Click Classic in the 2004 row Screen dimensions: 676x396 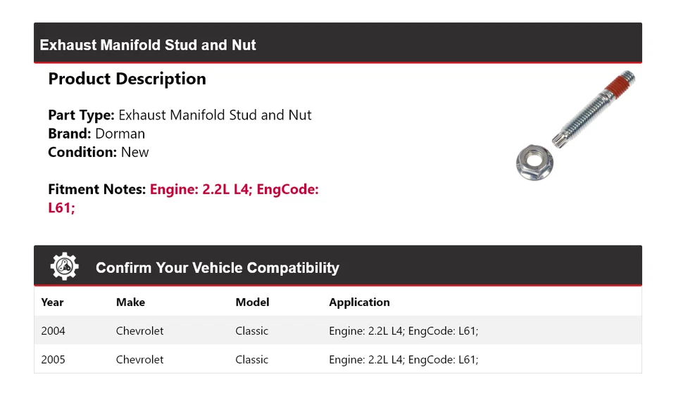[x=251, y=331]
